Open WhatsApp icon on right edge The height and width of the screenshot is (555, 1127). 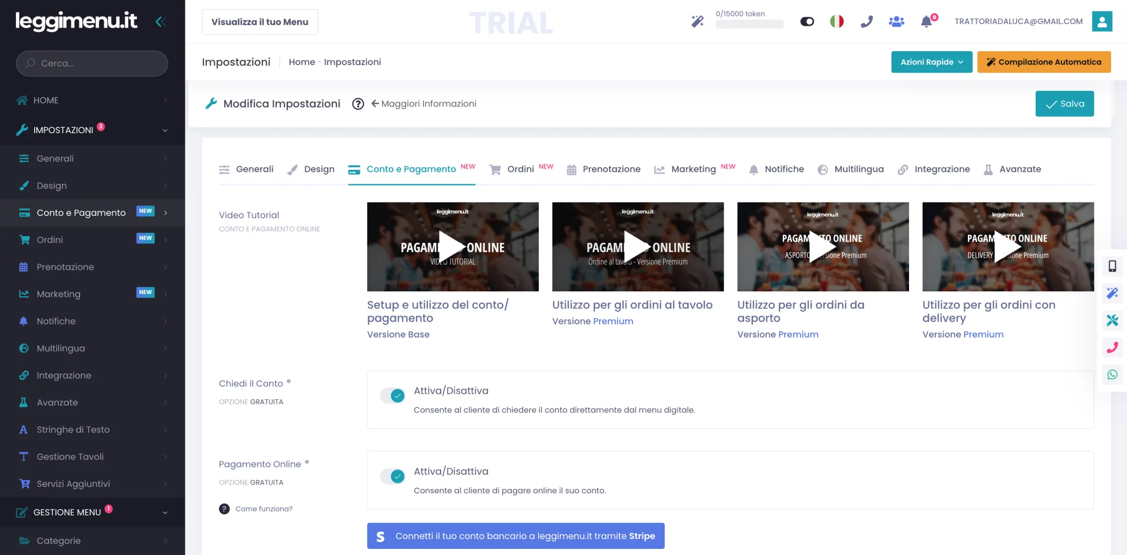[x=1112, y=374]
